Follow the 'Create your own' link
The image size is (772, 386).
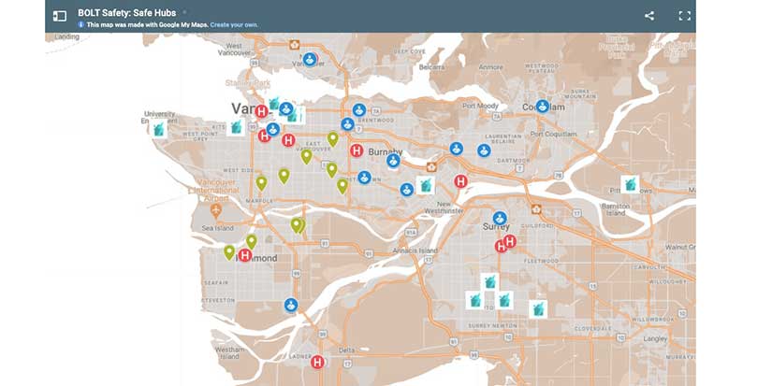pos(234,24)
